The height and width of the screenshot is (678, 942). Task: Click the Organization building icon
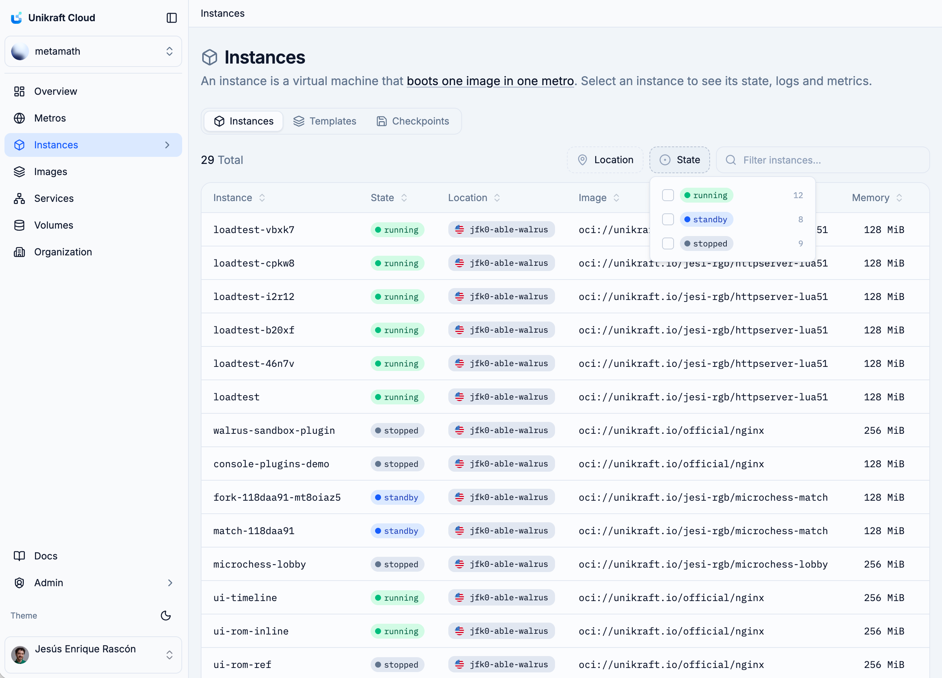[x=20, y=252]
